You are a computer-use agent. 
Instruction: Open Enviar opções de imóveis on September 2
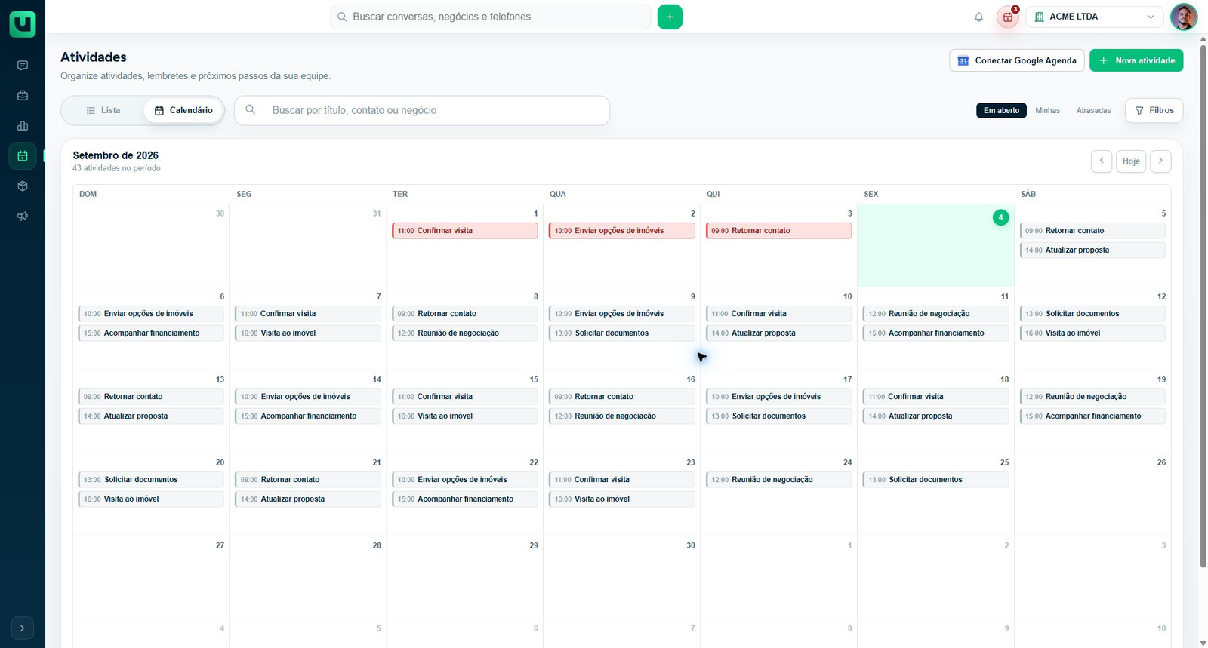622,231
